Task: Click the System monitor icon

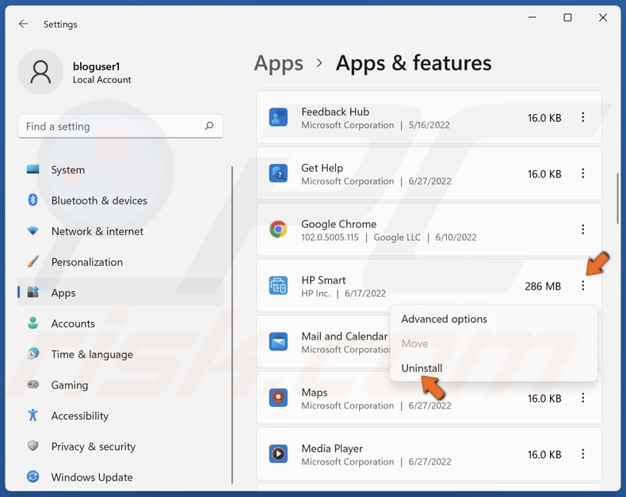Action: coord(32,169)
